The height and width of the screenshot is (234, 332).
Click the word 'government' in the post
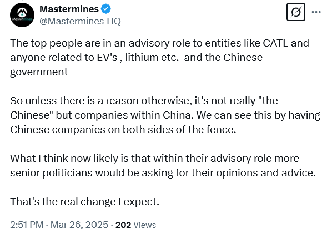[39, 72]
